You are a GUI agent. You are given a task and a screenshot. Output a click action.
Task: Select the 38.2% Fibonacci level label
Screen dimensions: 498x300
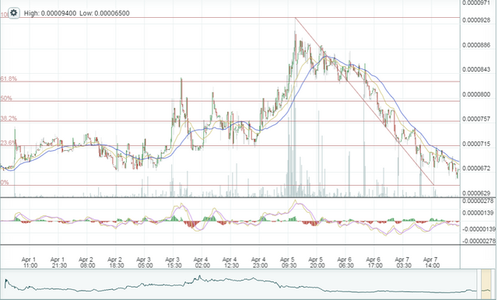pos(9,118)
